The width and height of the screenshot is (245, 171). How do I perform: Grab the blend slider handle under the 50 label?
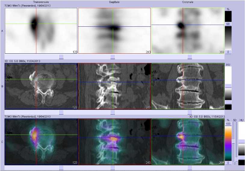point(233,142)
